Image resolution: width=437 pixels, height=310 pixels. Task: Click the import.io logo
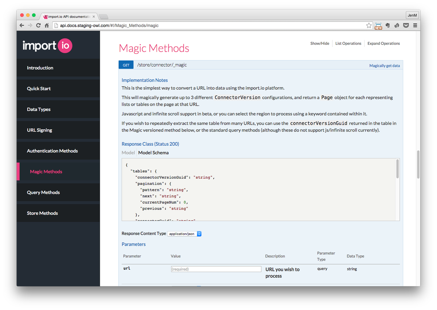[x=47, y=46]
